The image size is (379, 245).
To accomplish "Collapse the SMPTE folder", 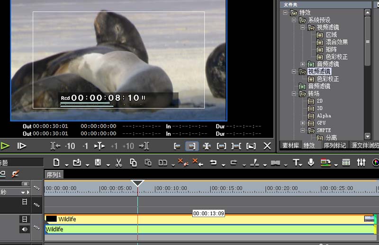I will click(x=303, y=130).
